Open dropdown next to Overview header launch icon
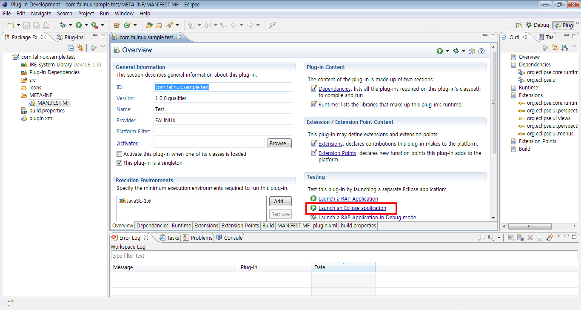581x310 pixels. 447,51
